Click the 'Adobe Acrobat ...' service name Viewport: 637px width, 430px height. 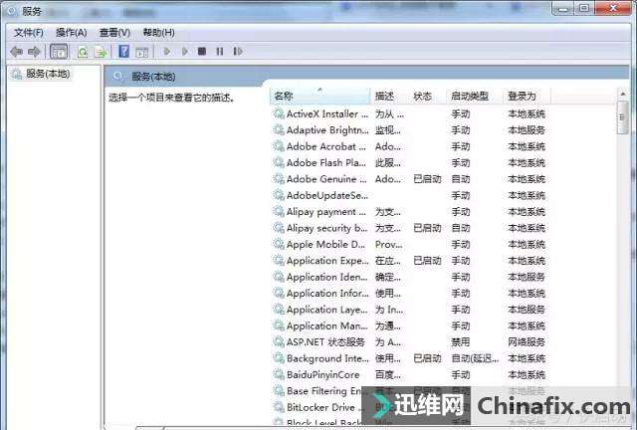coord(326,146)
